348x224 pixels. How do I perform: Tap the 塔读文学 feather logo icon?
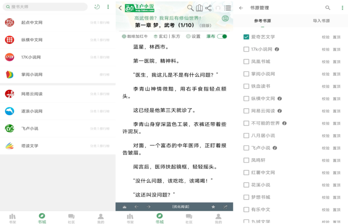[x=10, y=146]
